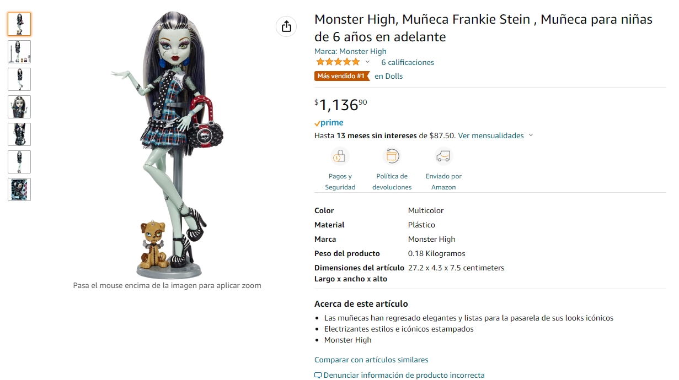This screenshot has width=679, height=380.
Task: Select the first product thumbnail
Action: [19, 24]
